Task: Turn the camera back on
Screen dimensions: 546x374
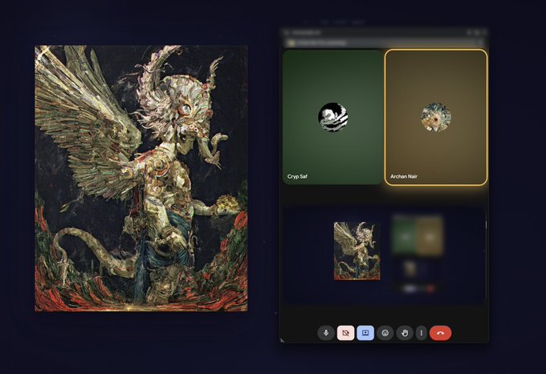Action: [x=346, y=333]
